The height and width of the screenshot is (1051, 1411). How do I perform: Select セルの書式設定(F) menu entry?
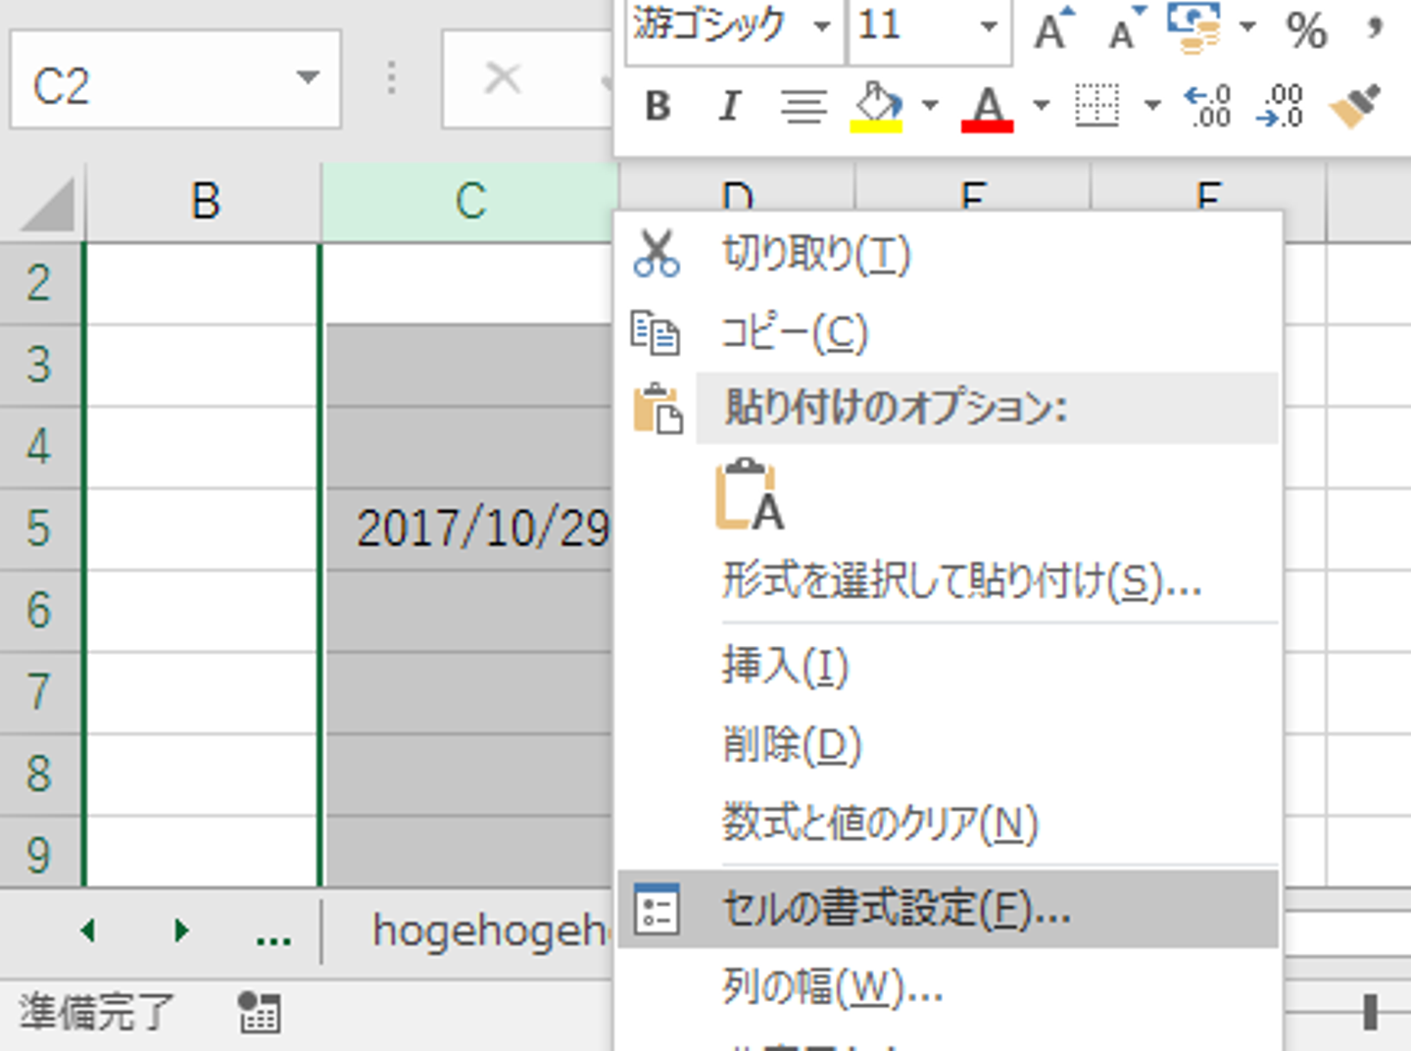896,910
